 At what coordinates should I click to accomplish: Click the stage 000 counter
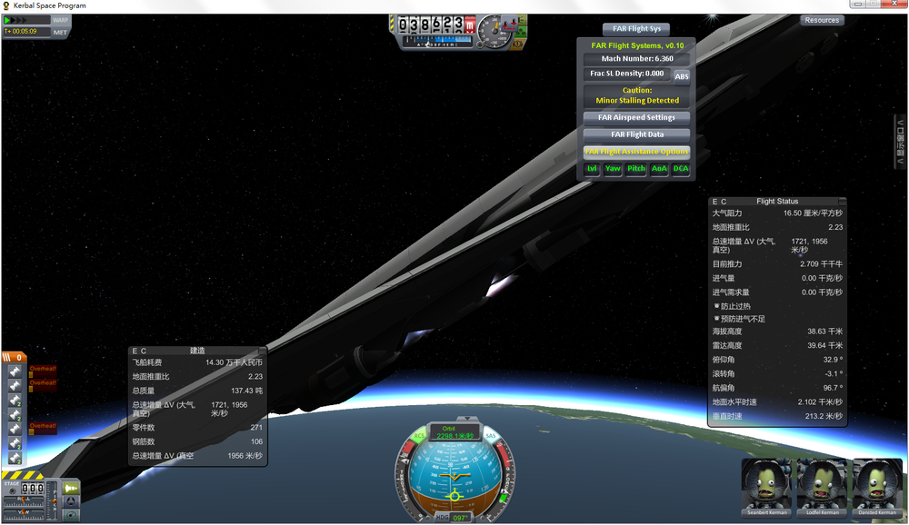point(33,488)
